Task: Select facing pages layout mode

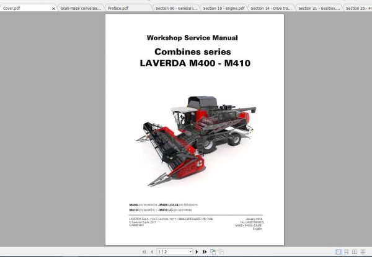Action: click(x=355, y=252)
